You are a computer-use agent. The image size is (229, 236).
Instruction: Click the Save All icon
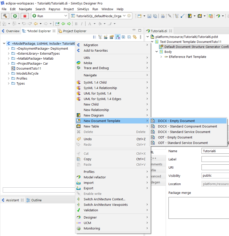pos(155,16)
